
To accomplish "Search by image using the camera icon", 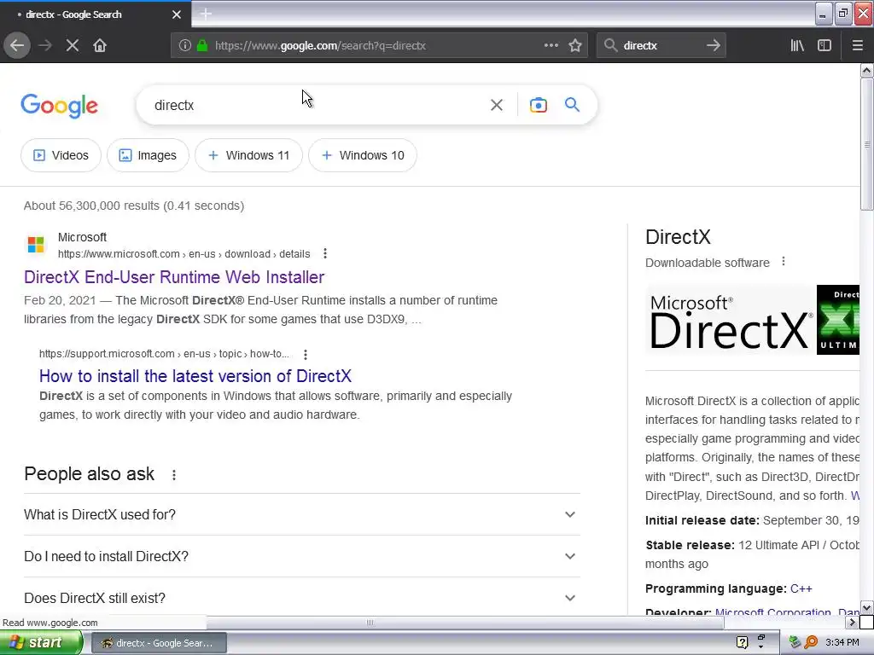I will click(538, 105).
